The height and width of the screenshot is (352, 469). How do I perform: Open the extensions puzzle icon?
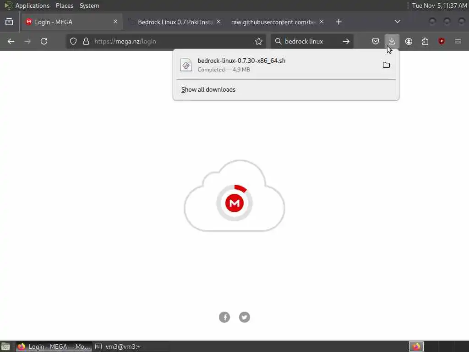[x=425, y=41]
